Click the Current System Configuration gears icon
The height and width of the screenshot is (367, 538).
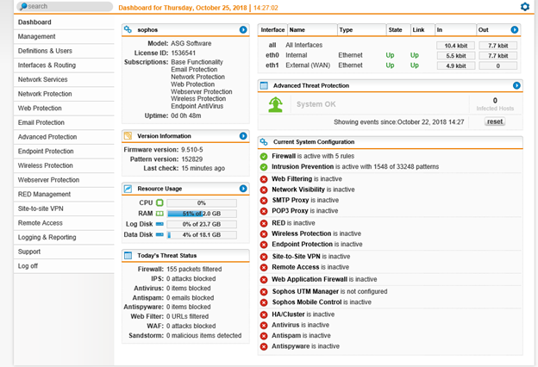coord(264,141)
